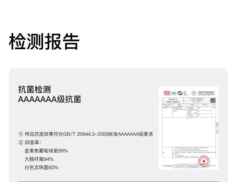The image size is (237, 182).
Task: Click the 大肠杆菌94% line
Action: pyautogui.click(x=39, y=159)
